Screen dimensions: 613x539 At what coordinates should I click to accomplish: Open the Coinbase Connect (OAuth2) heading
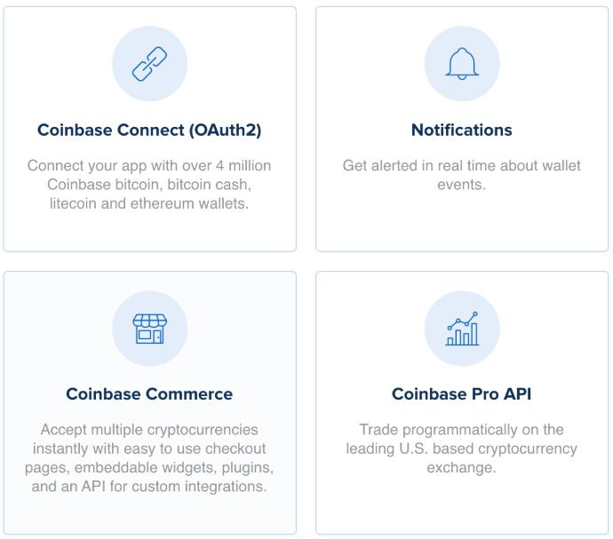149,131
